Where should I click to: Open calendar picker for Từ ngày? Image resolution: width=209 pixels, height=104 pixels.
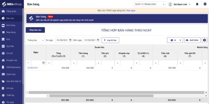coord(70,40)
